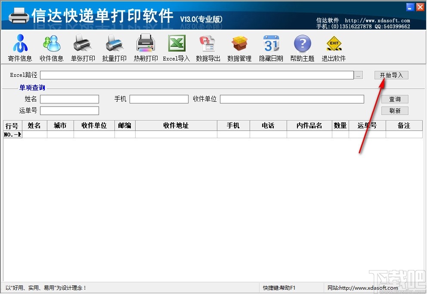Viewport: 427px width, 294px height.
Task: Click the 退出软件 exit icon
Action: 334,47
